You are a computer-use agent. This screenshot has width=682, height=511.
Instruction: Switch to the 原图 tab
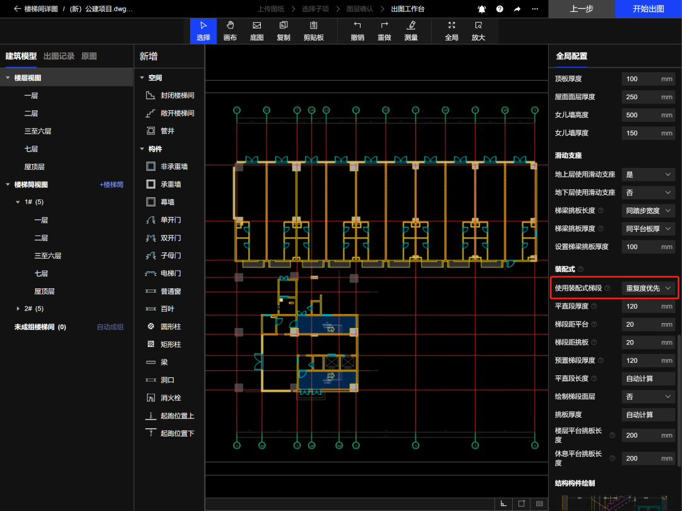tap(89, 56)
